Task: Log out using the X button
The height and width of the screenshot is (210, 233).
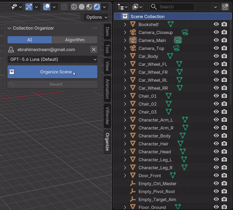Action: [94, 50]
